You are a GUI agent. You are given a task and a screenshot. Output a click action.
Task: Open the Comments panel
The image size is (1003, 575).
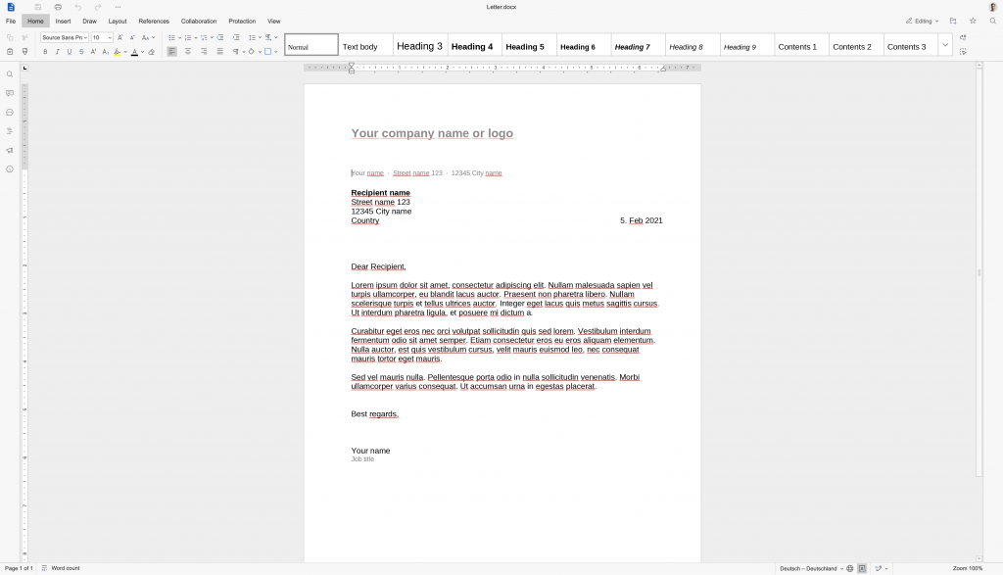tap(9, 93)
